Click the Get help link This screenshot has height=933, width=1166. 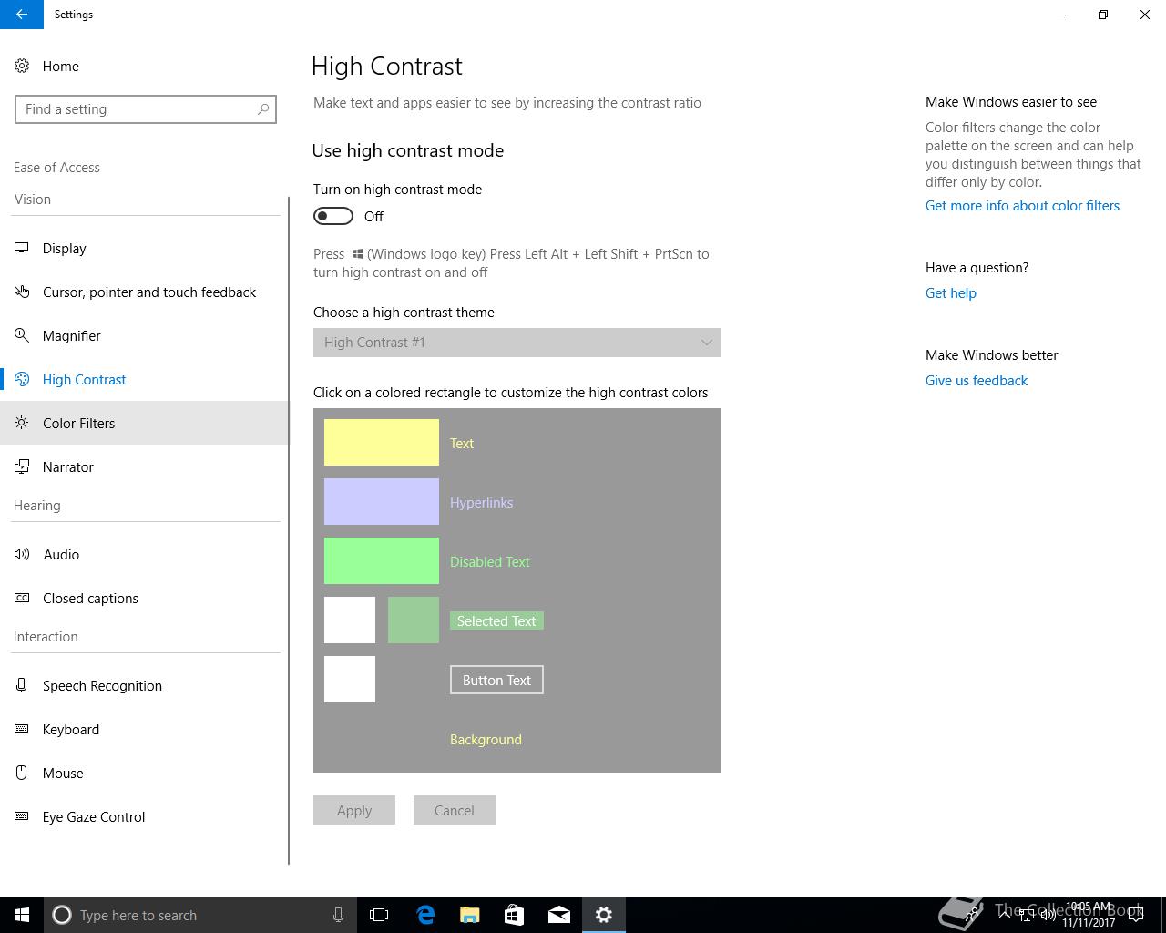pyautogui.click(x=951, y=293)
